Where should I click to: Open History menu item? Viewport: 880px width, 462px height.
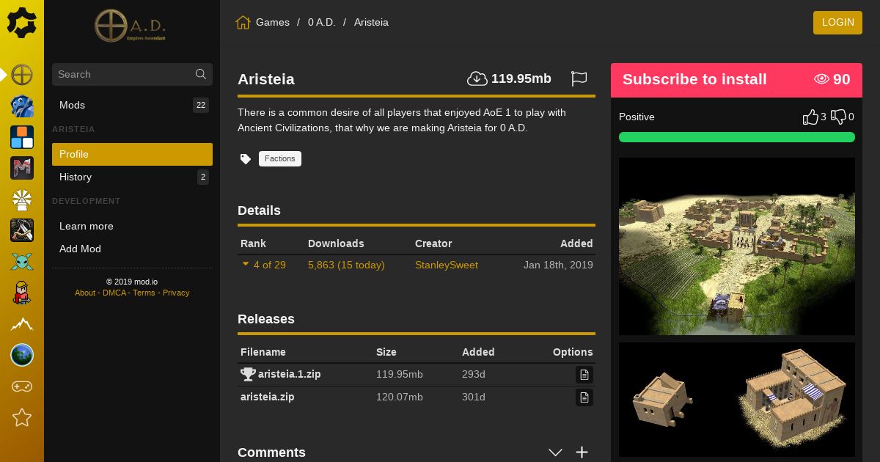[x=132, y=177]
